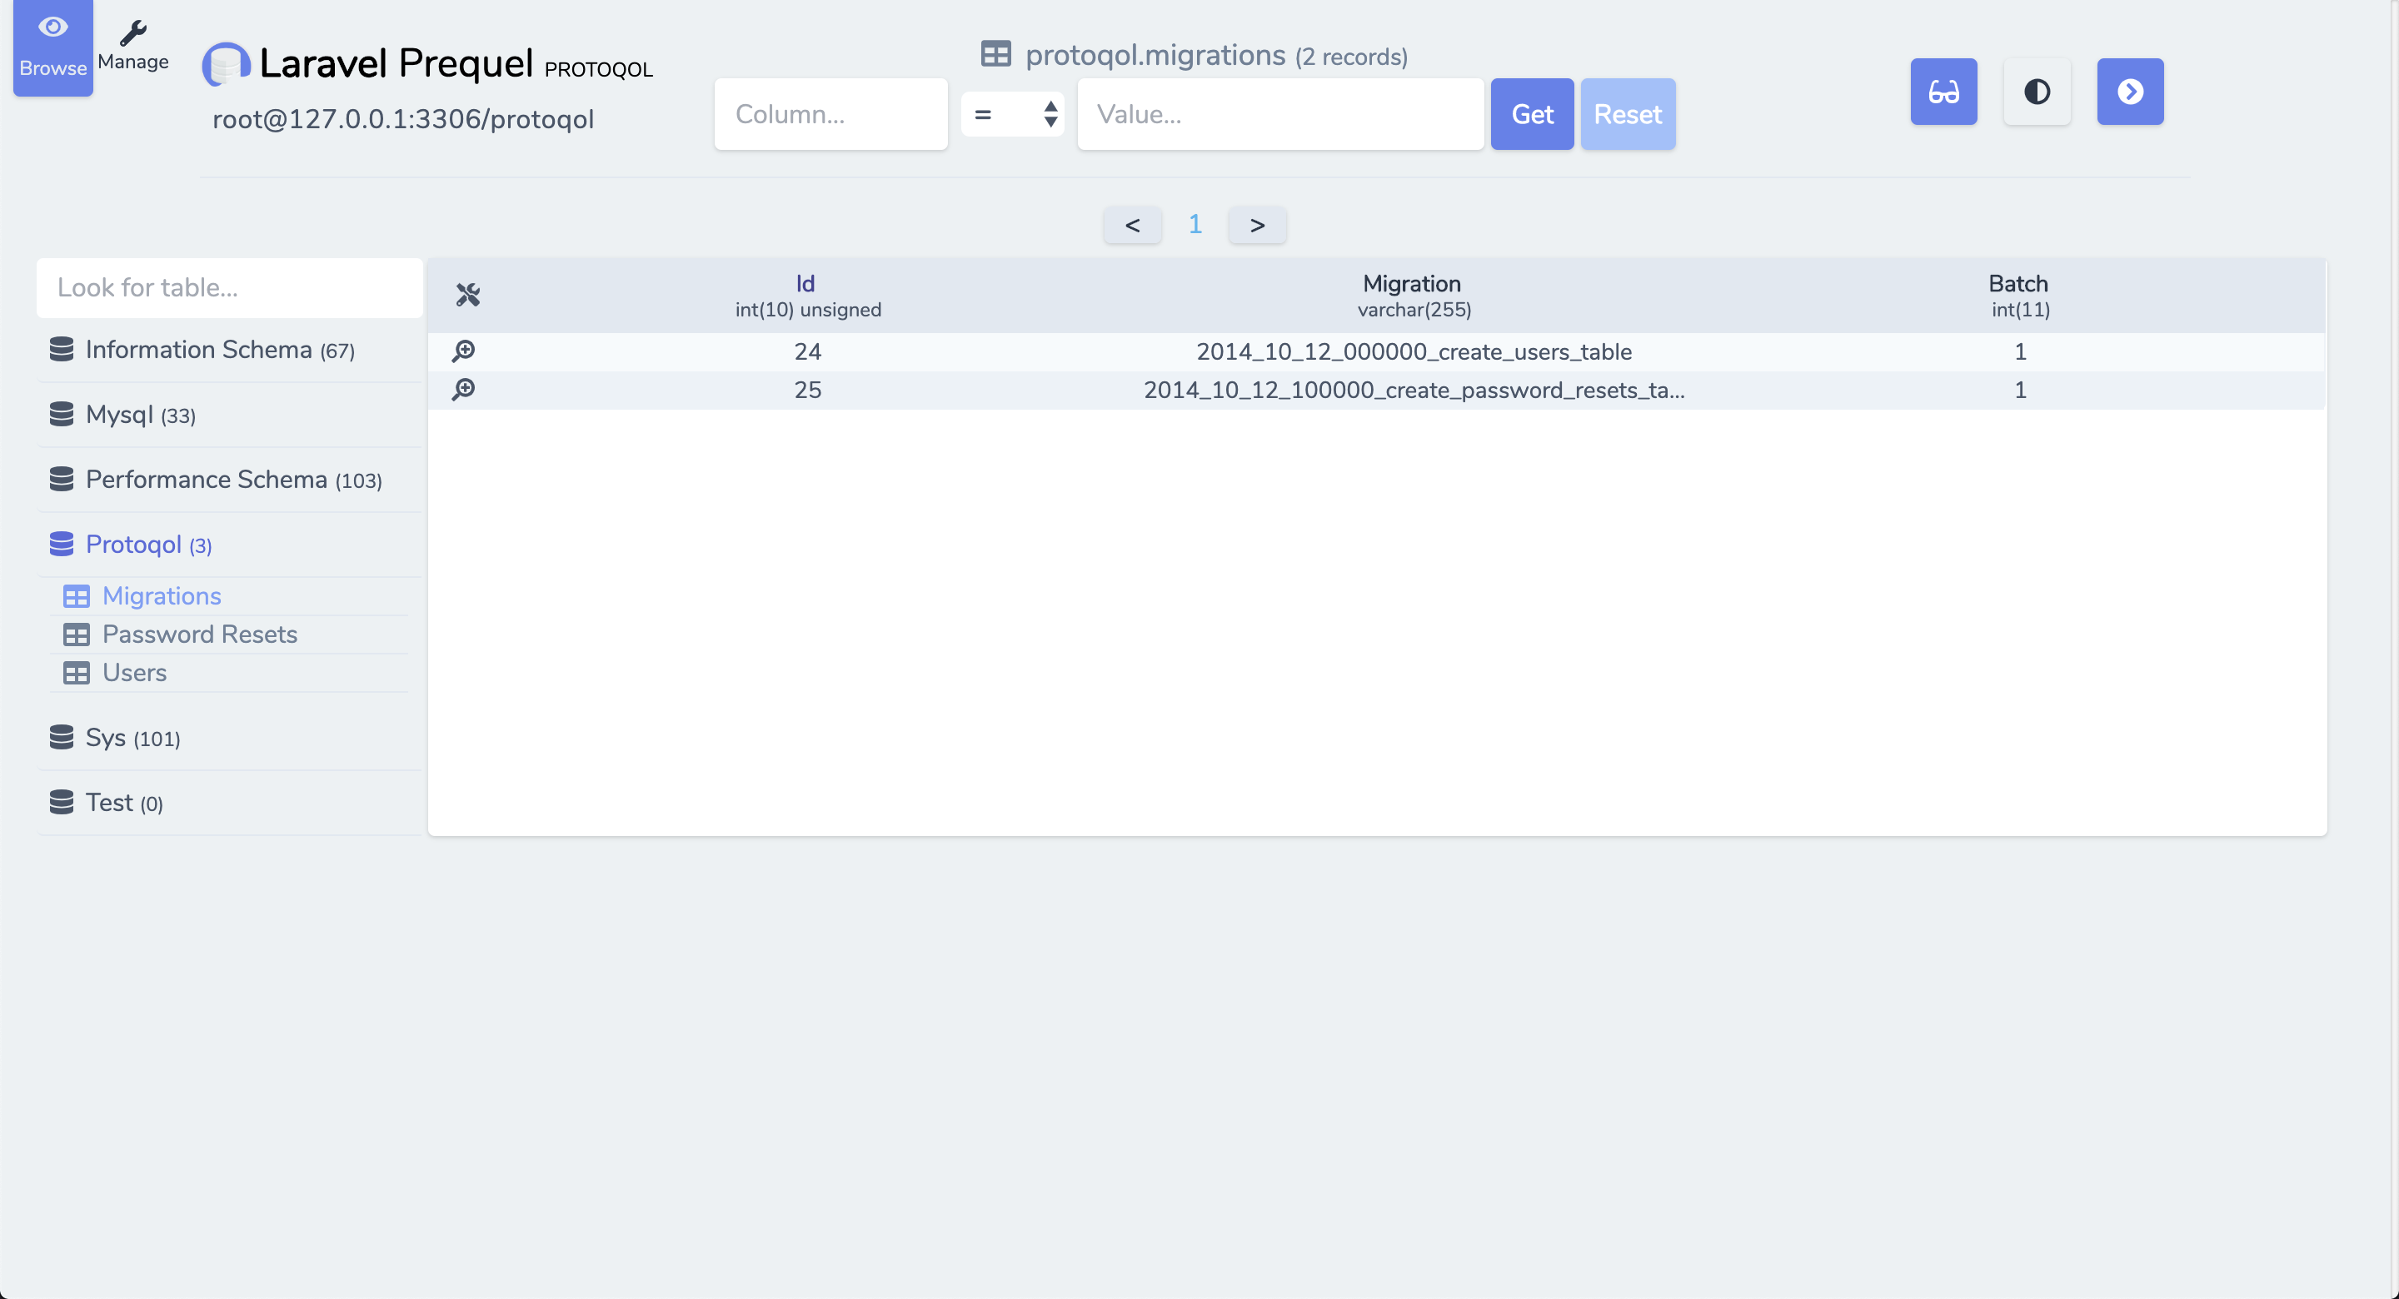Screen dimensions: 2399x1299
Task: Click the contrast toggle icon in toolbar
Action: pyautogui.click(x=2037, y=92)
